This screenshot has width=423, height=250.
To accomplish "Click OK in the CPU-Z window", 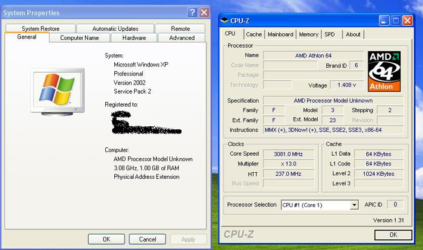I will coord(393,235).
